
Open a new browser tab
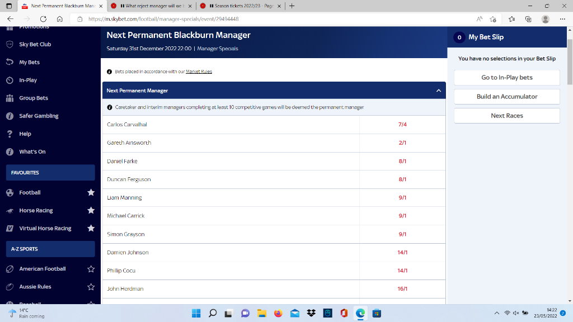[292, 6]
